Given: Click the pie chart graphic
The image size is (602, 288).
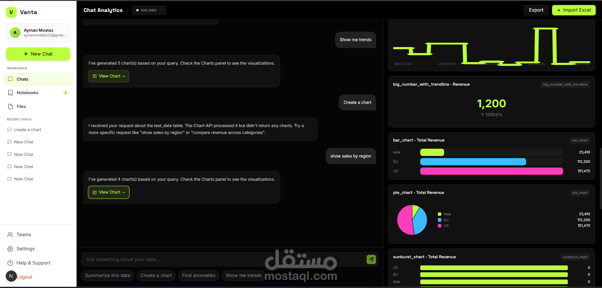Looking at the screenshot, I should click(412, 220).
